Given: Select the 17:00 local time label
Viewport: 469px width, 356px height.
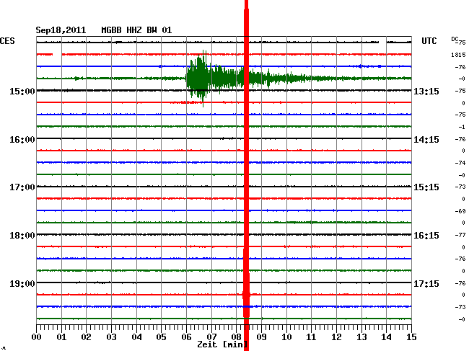Looking at the screenshot, I should coord(22,187).
